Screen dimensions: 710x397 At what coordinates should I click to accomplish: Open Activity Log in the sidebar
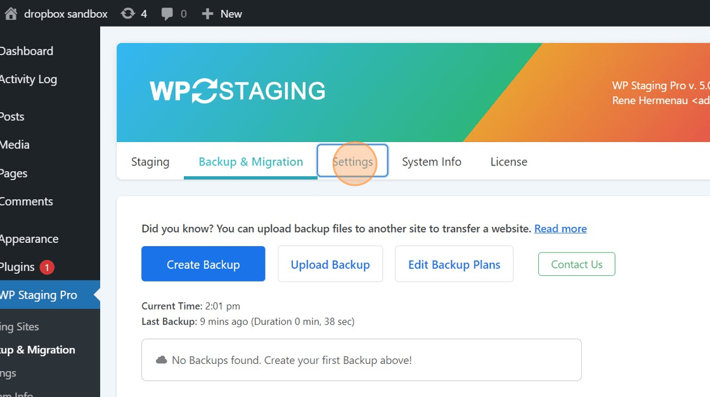pyautogui.click(x=29, y=79)
